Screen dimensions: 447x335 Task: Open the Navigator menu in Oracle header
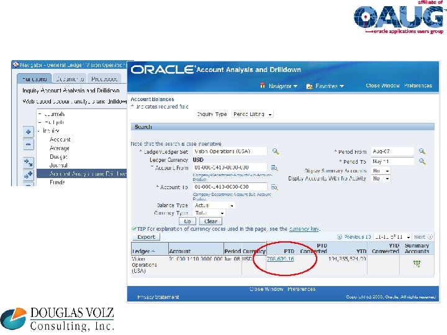[283, 86]
